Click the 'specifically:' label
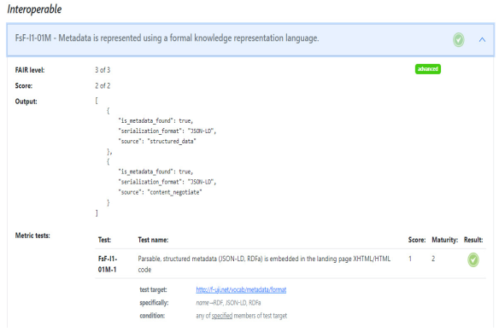The image size is (499, 332). [x=154, y=303]
